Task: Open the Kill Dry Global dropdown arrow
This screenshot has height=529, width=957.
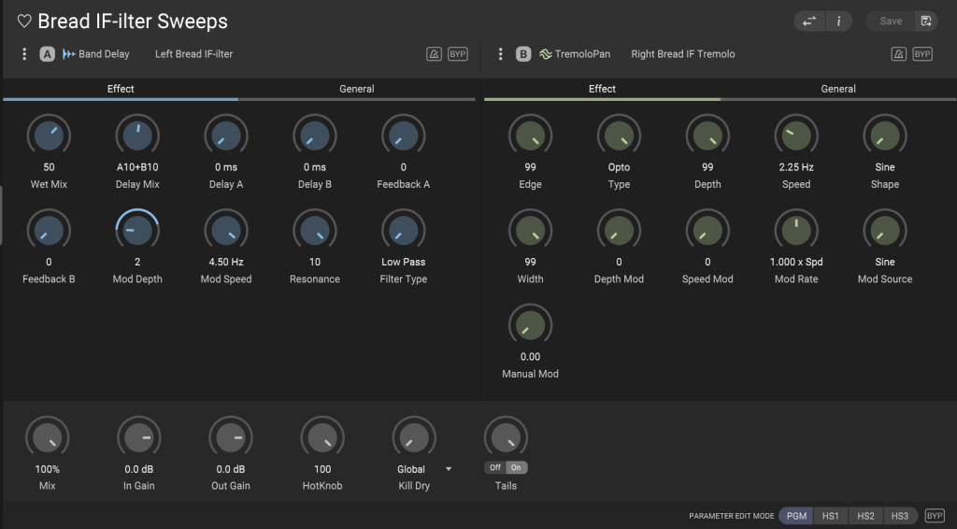Action: pyautogui.click(x=449, y=469)
